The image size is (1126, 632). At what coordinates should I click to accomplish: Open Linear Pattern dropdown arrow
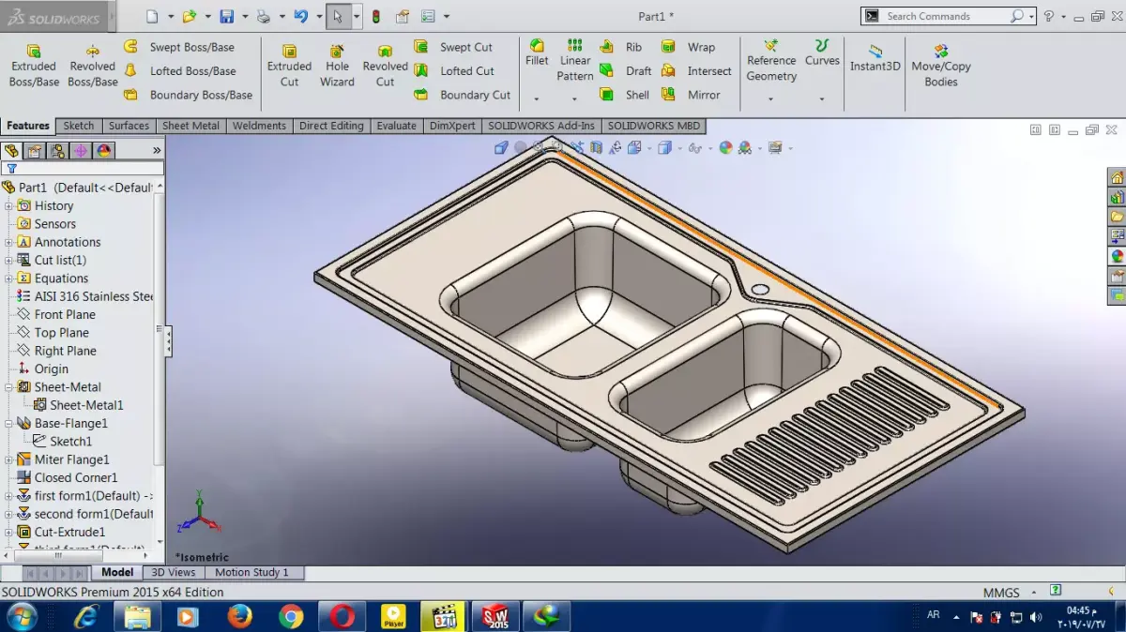575,98
